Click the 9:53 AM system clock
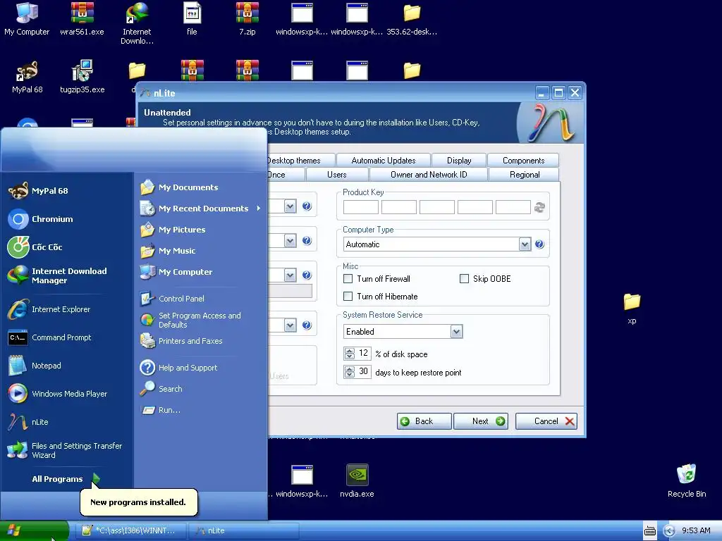Viewport: 722px width, 541px height. coord(696,530)
